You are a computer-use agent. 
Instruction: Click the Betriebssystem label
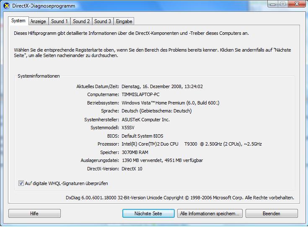[x=103, y=103]
